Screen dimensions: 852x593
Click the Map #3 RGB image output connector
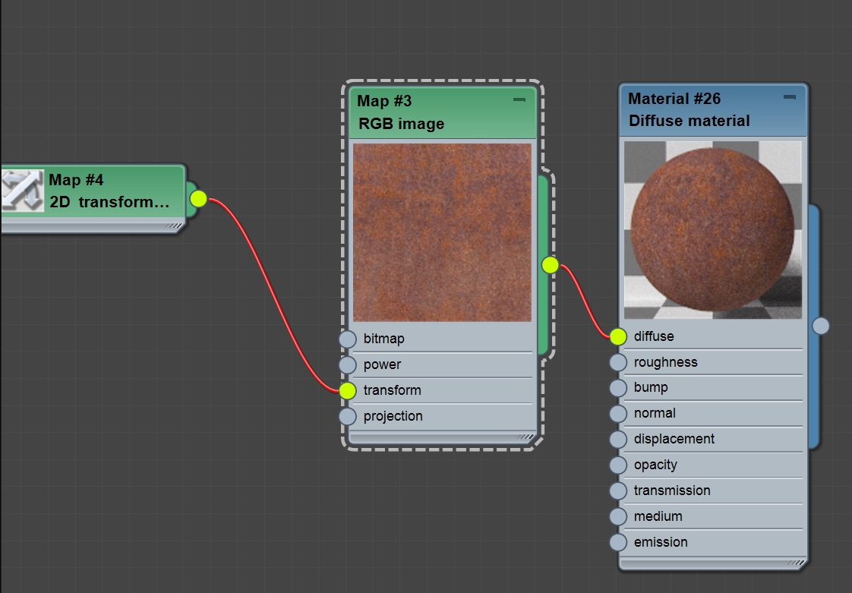coord(550,265)
